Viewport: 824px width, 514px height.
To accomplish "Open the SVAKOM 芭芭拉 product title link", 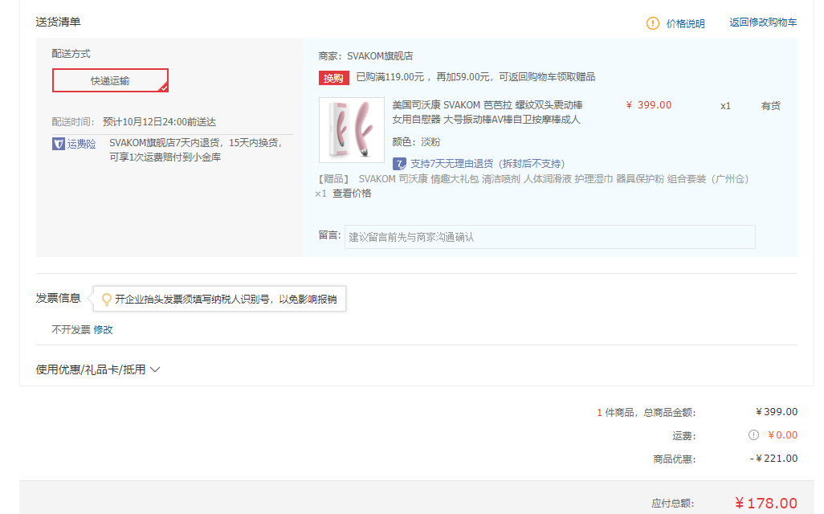I will coord(487,112).
